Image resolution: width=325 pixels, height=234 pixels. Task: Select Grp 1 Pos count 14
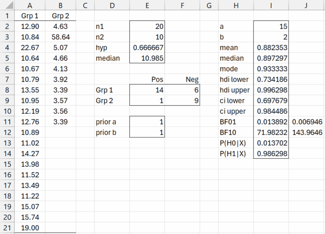(x=147, y=90)
